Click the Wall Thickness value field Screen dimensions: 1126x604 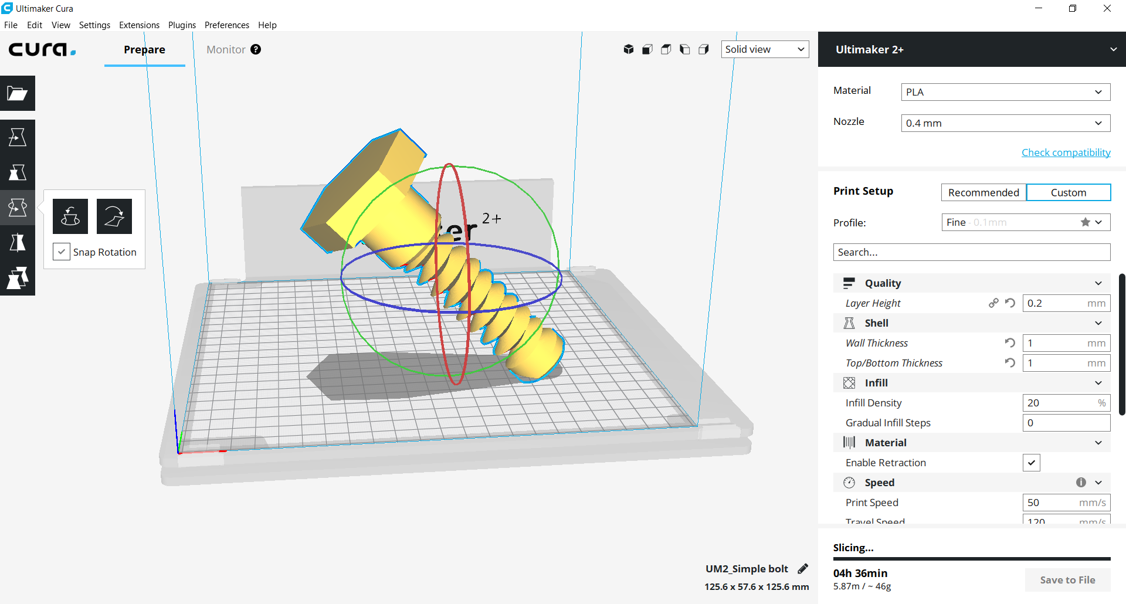coord(1066,343)
